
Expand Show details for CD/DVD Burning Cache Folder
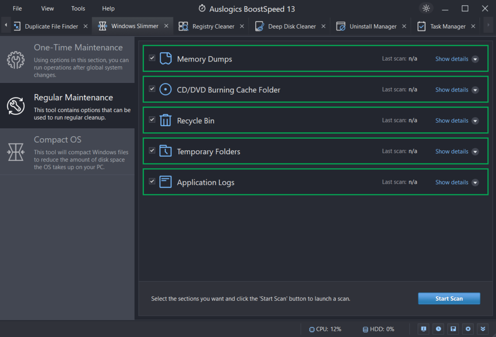click(x=452, y=89)
